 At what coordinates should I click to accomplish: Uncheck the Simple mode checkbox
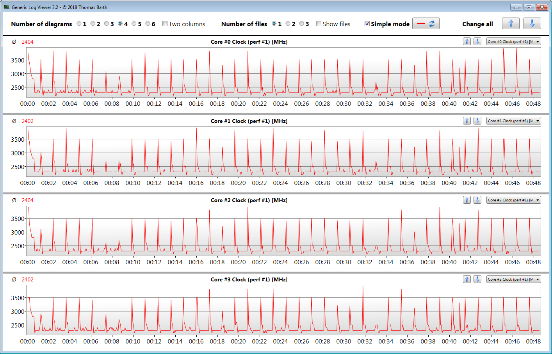(367, 24)
